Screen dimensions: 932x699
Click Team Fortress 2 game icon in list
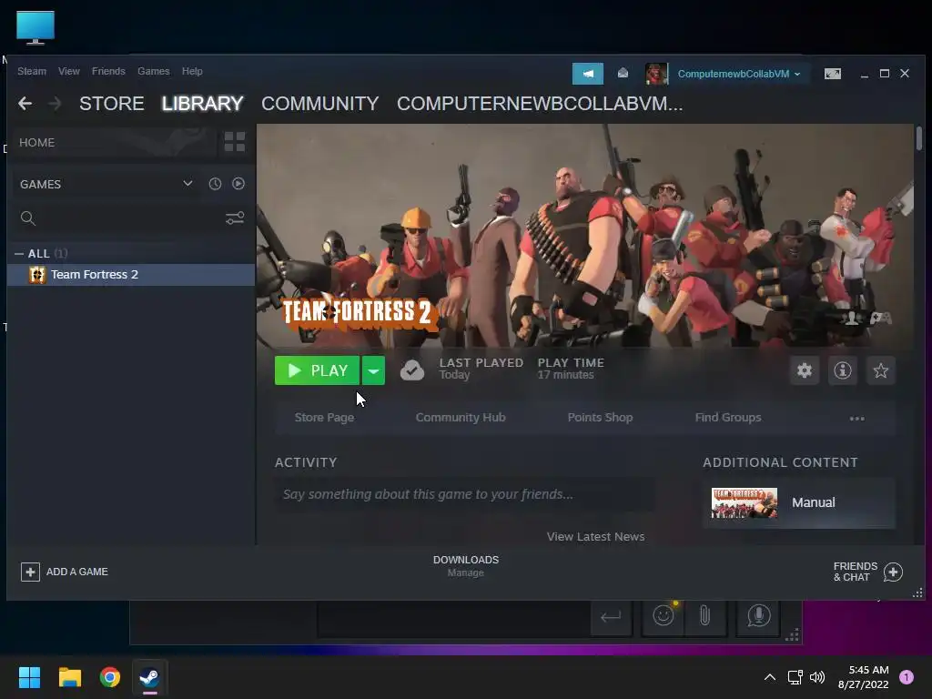(37, 275)
